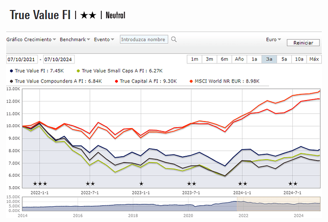Click the two-star rating marker near 2023-7-1
This screenshot has height=222, width=328.
pos(192,184)
